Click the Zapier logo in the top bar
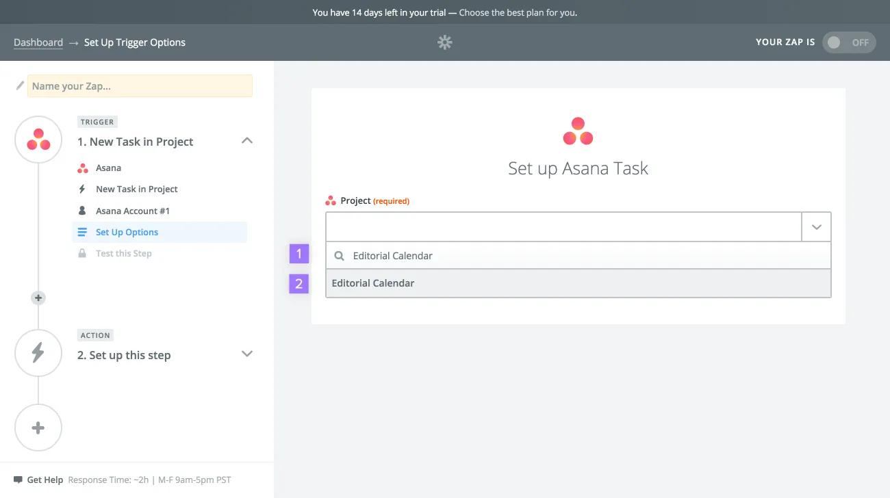This screenshot has height=498, width=890. point(444,42)
